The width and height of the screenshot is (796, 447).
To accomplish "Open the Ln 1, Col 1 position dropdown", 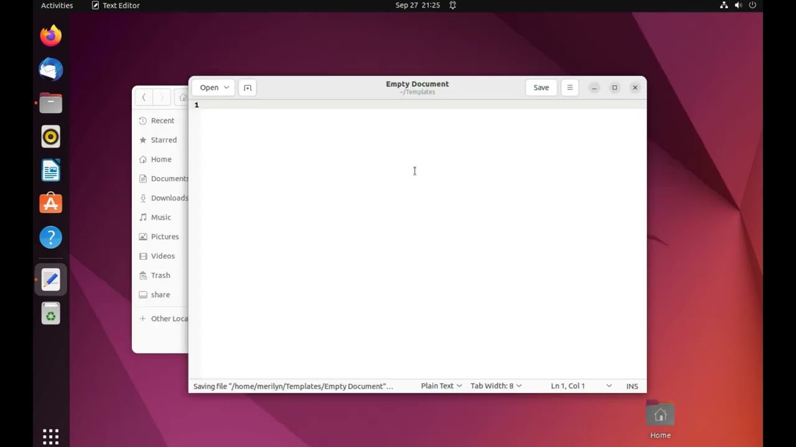I will pos(581,386).
